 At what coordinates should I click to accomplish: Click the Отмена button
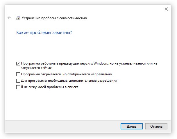coord(156,126)
